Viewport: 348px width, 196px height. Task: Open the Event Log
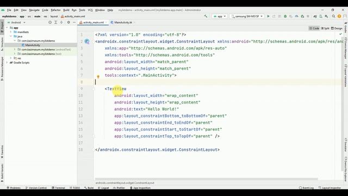click(x=306, y=188)
